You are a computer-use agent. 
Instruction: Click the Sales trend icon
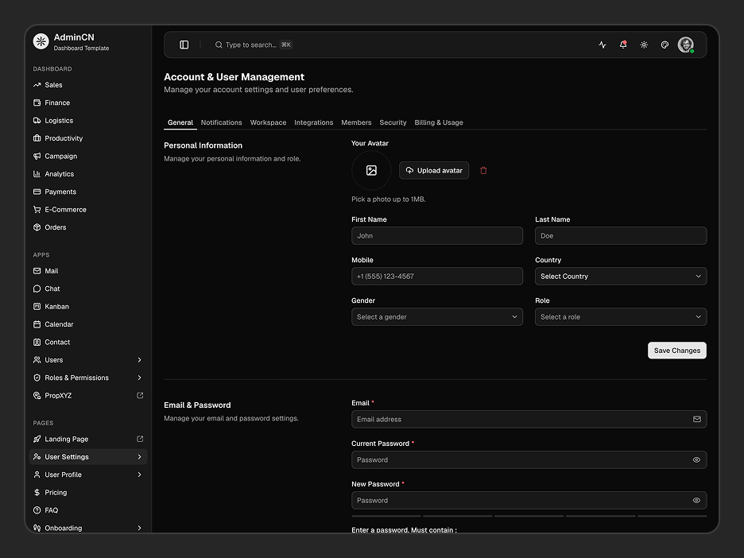pyautogui.click(x=37, y=85)
